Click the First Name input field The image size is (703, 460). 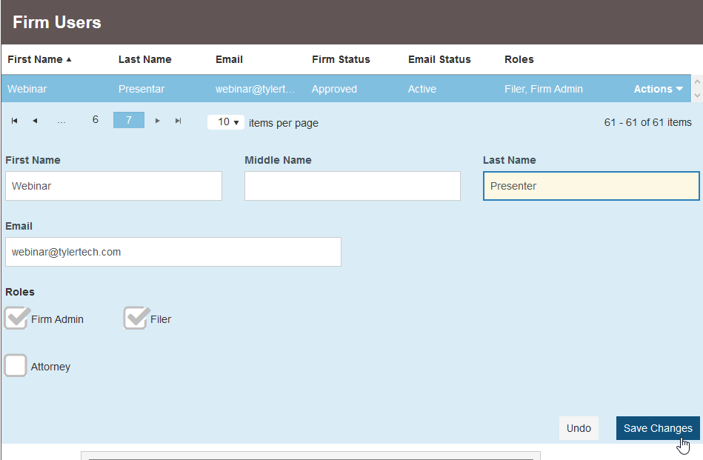113,186
